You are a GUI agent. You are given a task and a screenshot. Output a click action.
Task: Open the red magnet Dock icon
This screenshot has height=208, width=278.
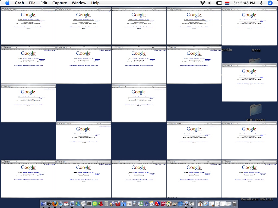[x=118, y=204]
